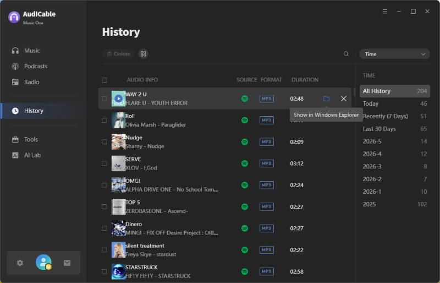The image size is (440, 283).
Task: Open settings gear icon
Action: point(20,263)
